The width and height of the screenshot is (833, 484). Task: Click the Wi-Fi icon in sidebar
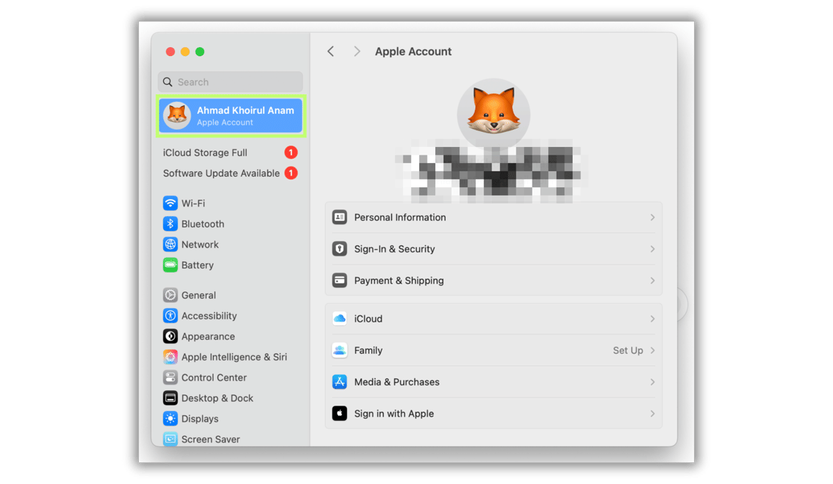click(170, 203)
